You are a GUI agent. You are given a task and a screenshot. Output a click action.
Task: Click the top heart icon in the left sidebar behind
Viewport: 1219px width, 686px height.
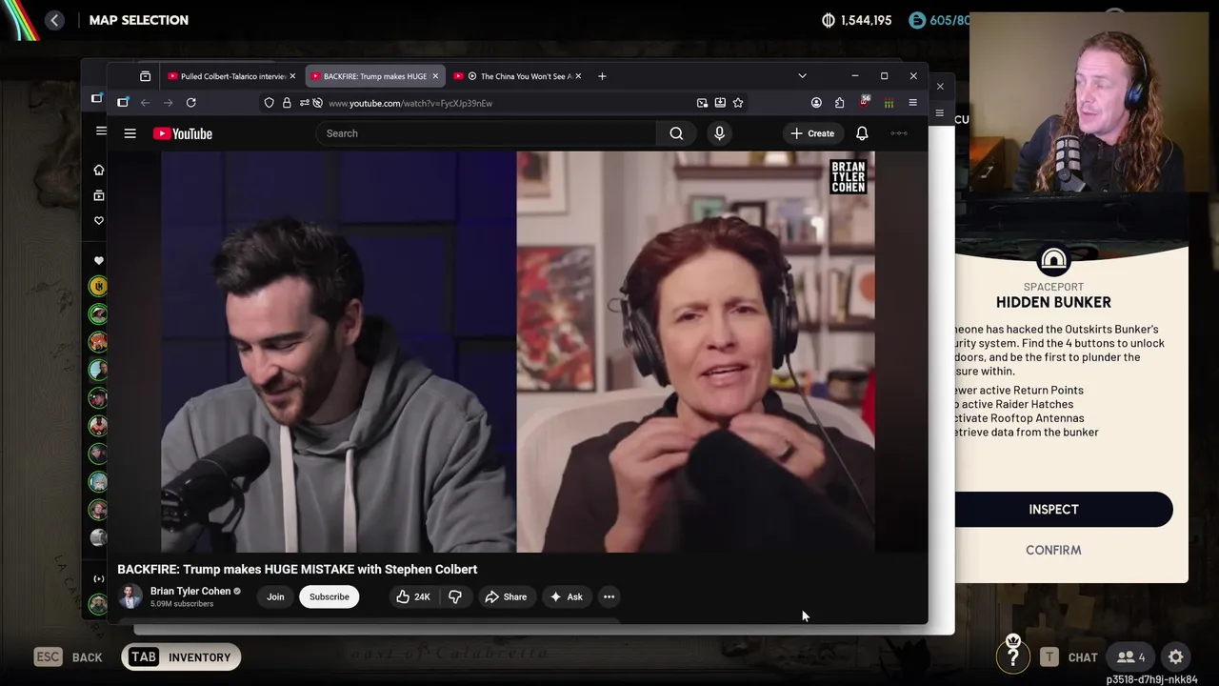(98, 221)
